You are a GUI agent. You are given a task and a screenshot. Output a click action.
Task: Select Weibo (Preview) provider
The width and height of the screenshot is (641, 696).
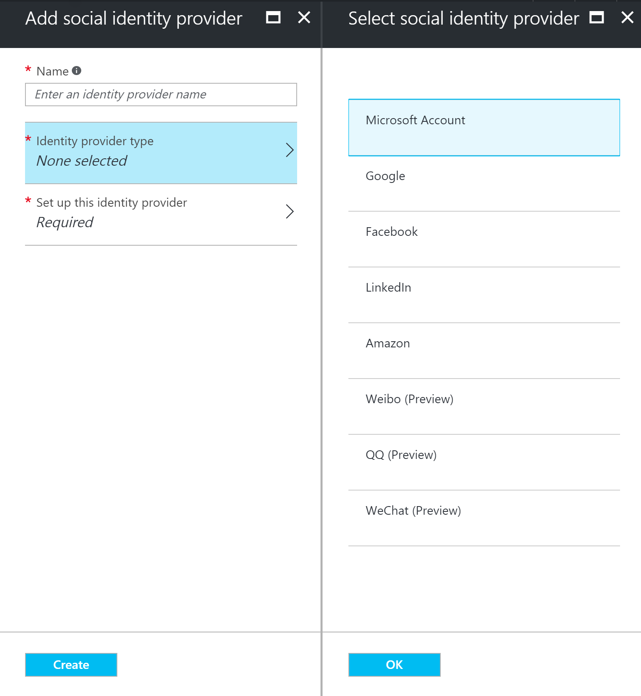(x=484, y=407)
